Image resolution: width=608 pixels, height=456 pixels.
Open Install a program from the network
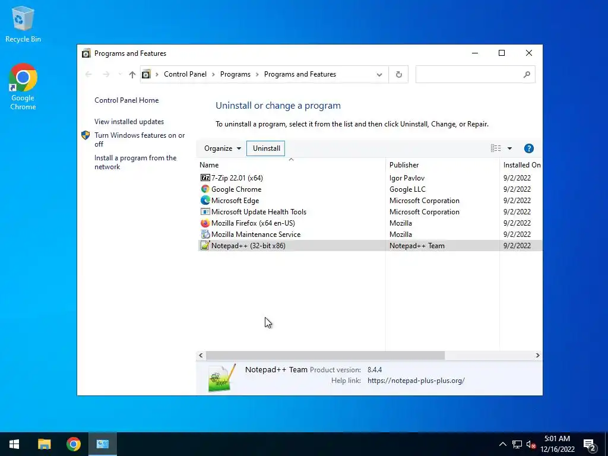click(x=135, y=163)
